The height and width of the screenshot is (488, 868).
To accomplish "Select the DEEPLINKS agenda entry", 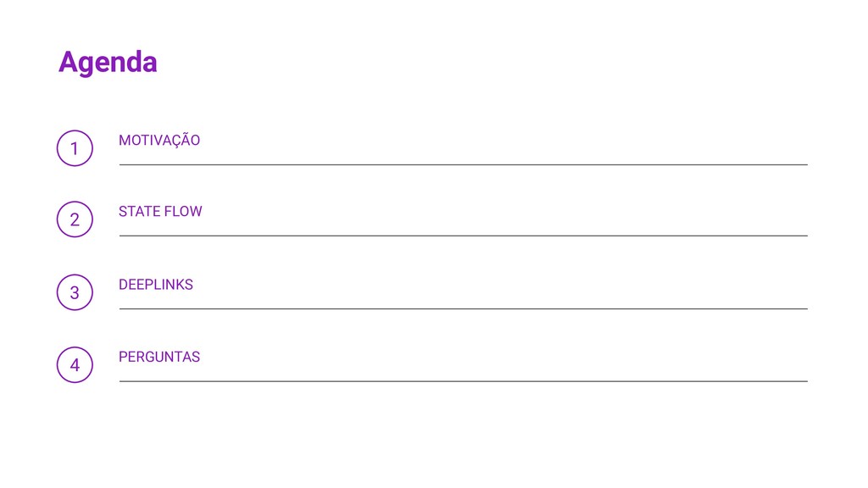I will (x=156, y=285).
